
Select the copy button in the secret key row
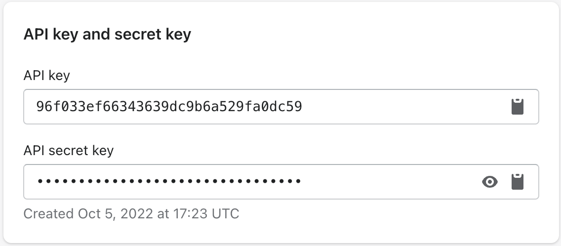pyautogui.click(x=517, y=182)
